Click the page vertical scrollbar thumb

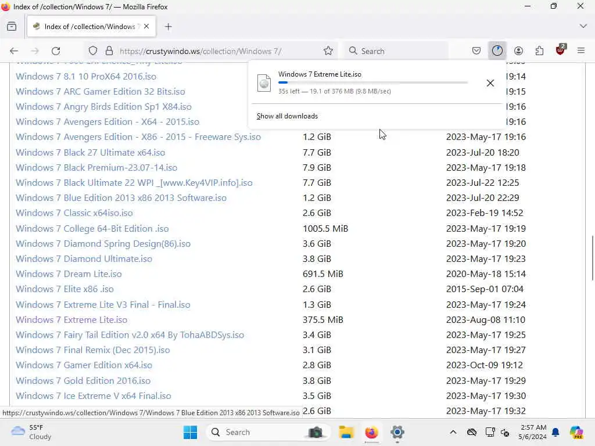click(592, 258)
